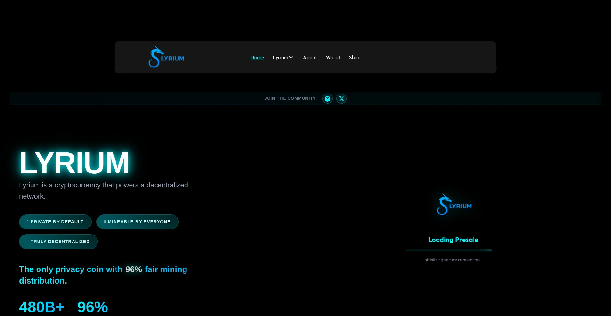Go to the Home page link
The height and width of the screenshot is (316, 611).
[x=257, y=58]
